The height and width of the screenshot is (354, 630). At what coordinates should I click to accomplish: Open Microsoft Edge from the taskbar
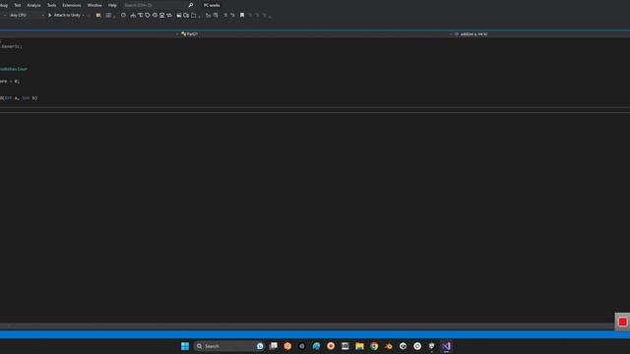pyautogui.click(x=316, y=346)
